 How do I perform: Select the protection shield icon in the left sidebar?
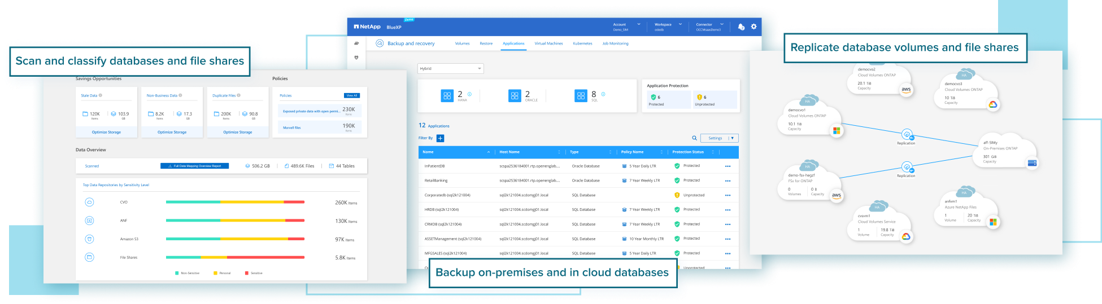[x=356, y=58]
